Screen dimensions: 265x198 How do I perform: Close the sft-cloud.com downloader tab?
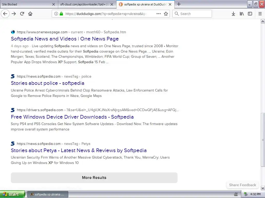(x=112, y=4)
